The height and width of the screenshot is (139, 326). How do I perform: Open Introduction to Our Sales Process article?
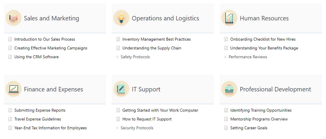tap(45, 39)
